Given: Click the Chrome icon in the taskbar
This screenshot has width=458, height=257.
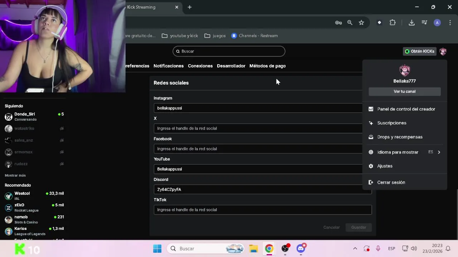Looking at the screenshot, I should coord(269,249).
